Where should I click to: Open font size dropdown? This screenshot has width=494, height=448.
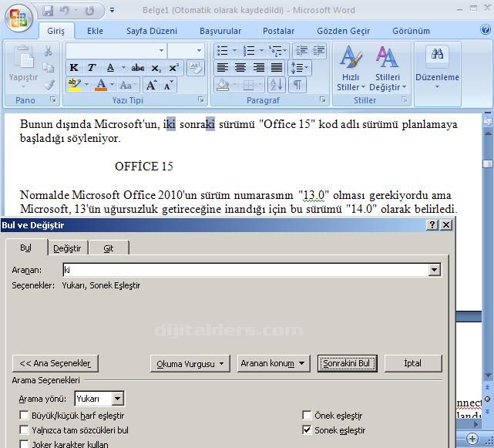[199, 50]
